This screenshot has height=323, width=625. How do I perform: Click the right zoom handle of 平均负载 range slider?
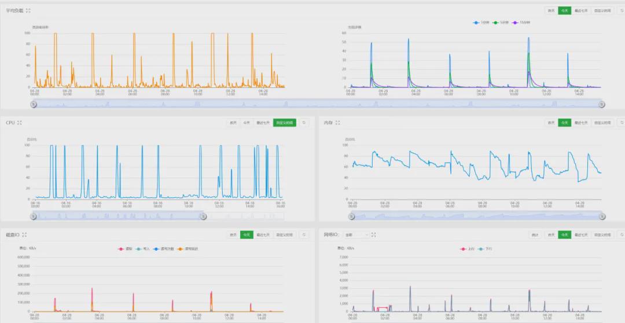click(x=601, y=104)
